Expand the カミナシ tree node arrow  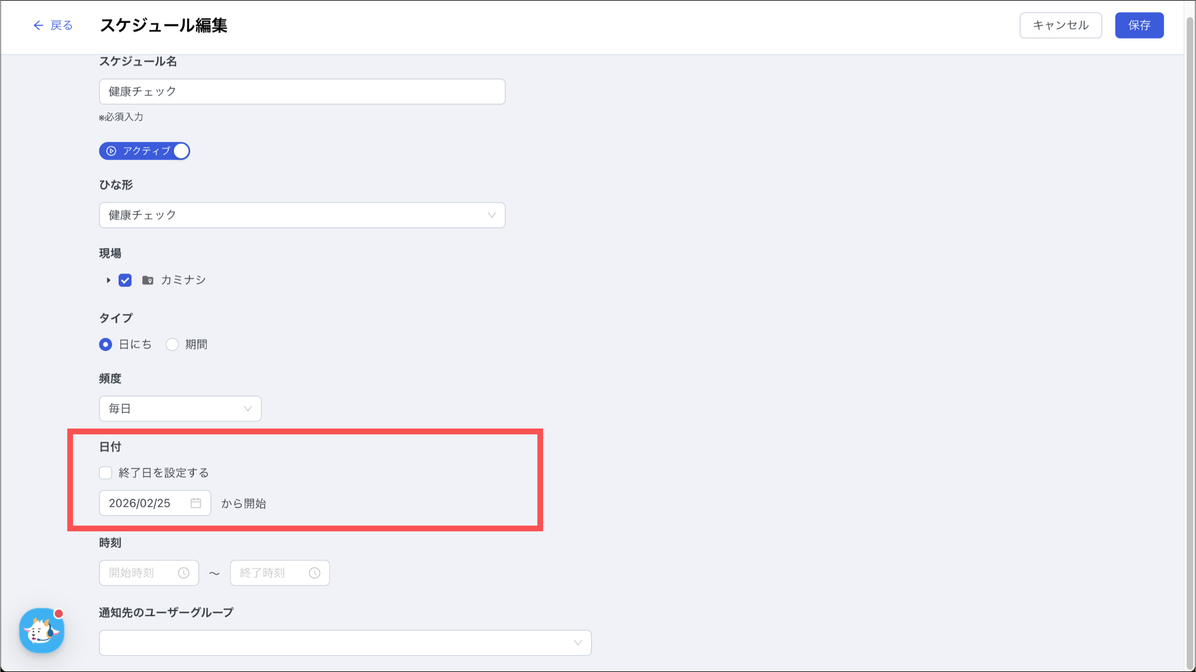[x=108, y=280]
